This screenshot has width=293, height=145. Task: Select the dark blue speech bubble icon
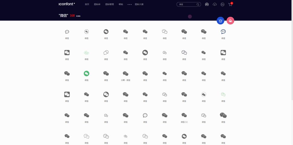pos(223,31)
